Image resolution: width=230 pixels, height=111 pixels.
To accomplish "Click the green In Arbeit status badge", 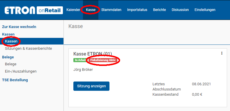I will pos(80,60).
